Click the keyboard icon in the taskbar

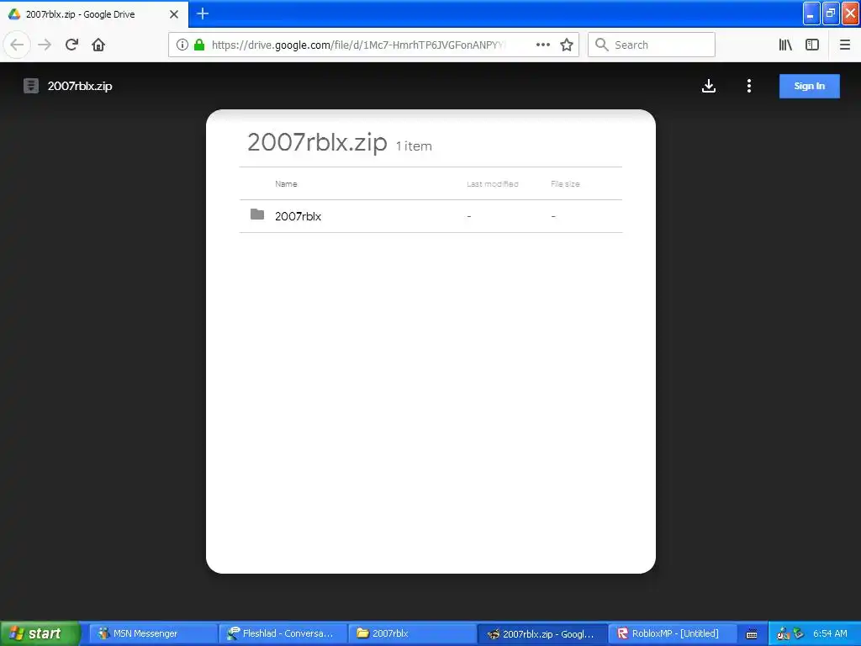pos(752,634)
